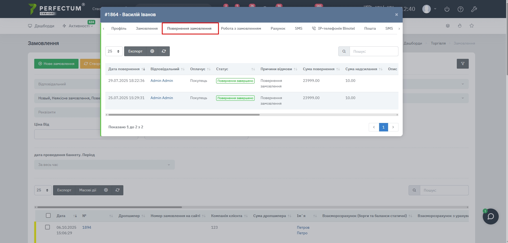Click the 'Нове замовлення' button
Viewport: 508px width, 243px height.
pos(56,64)
